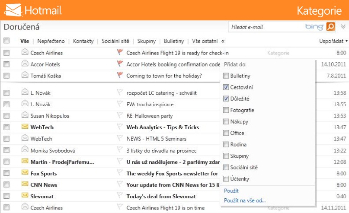349x213 pixels.
Task: Click the envelope icon for Tomáš Koška
Action: [25, 75]
